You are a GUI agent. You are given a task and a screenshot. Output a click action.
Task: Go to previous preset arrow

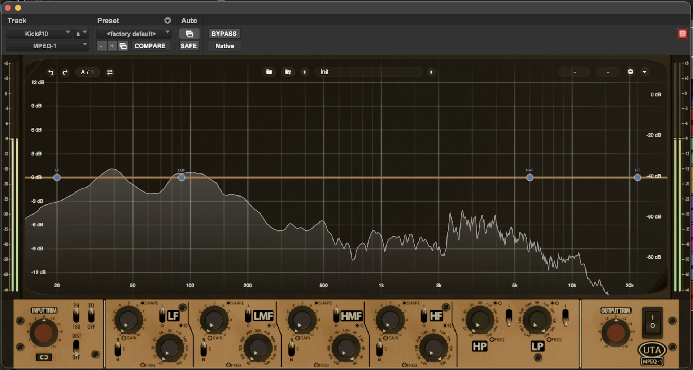click(305, 72)
